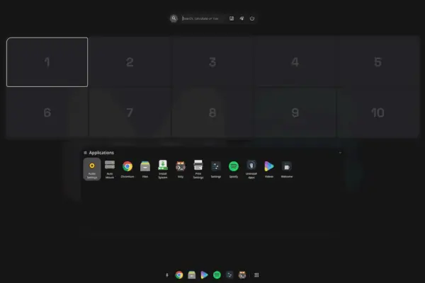Open Videos player from the dock
Screen dimensions: 425x283
pos(204,275)
